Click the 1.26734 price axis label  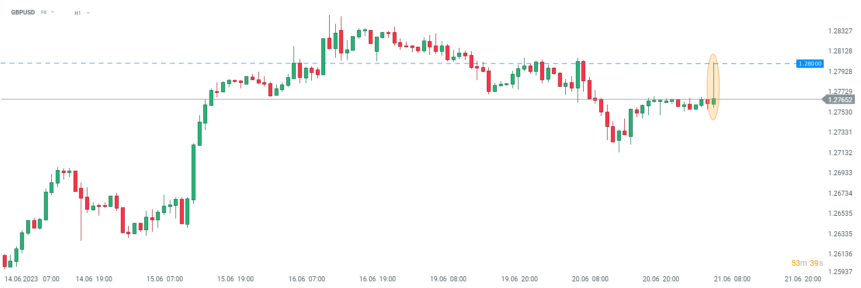point(840,193)
